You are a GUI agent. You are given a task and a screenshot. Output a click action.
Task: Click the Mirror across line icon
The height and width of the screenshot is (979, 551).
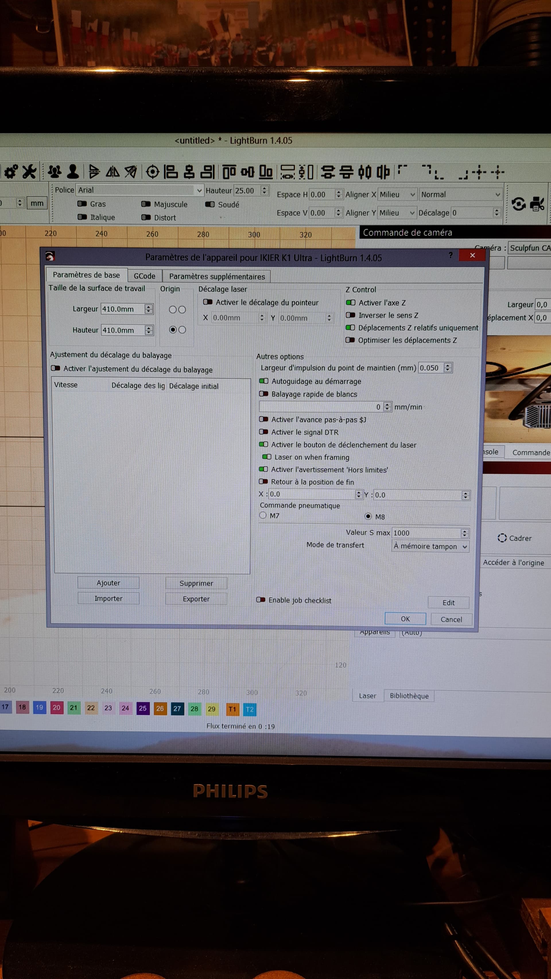[131, 172]
